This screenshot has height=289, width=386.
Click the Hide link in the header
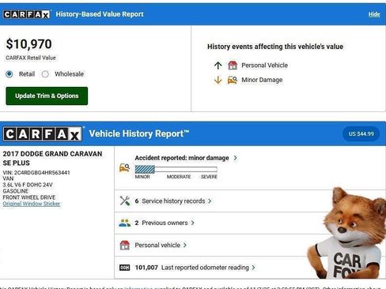374,14
